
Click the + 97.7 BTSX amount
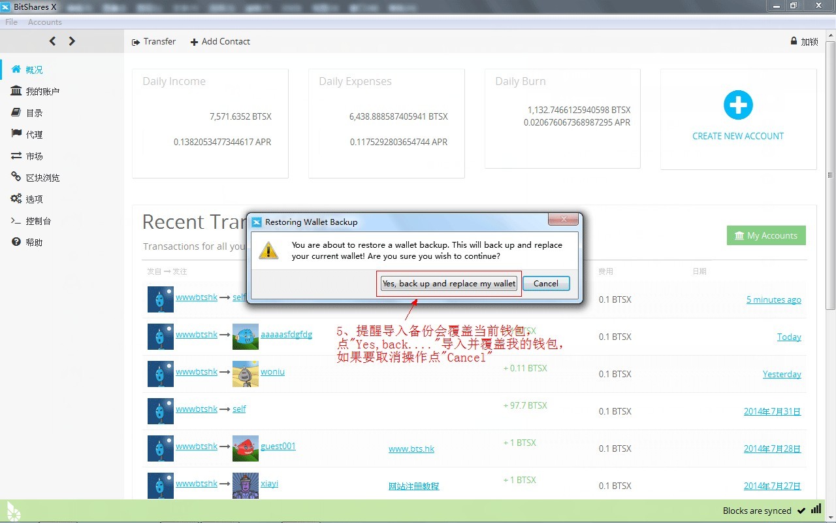tap(525, 405)
